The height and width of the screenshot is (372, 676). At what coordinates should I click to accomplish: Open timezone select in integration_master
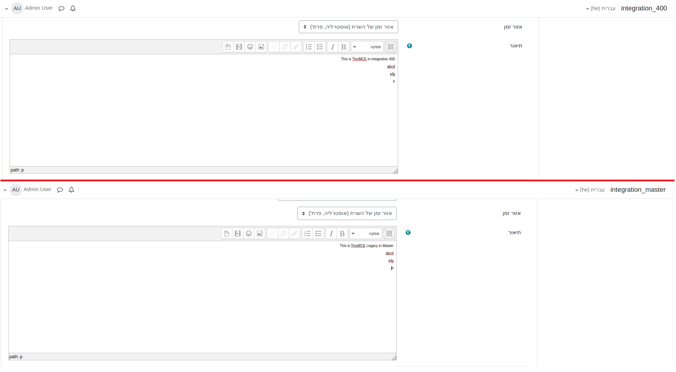tap(347, 213)
